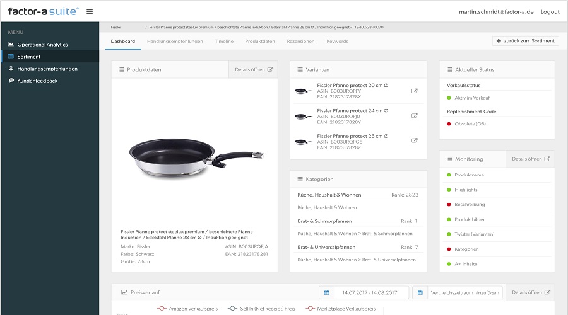Click the Varianten panel list icon

click(300, 69)
